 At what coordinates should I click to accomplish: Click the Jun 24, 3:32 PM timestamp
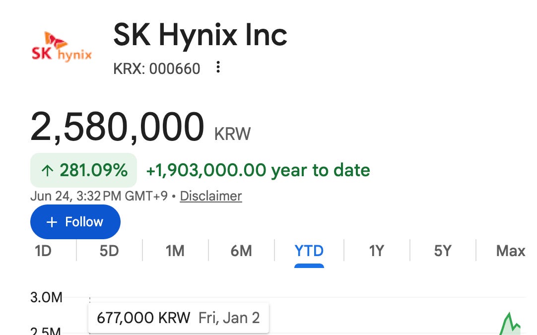pos(99,196)
